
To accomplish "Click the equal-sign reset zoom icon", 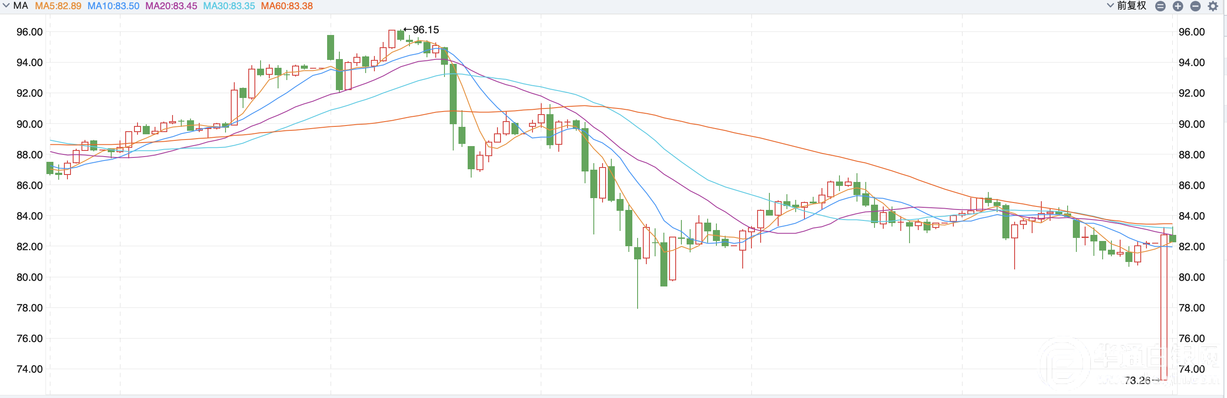I will click(1160, 6).
